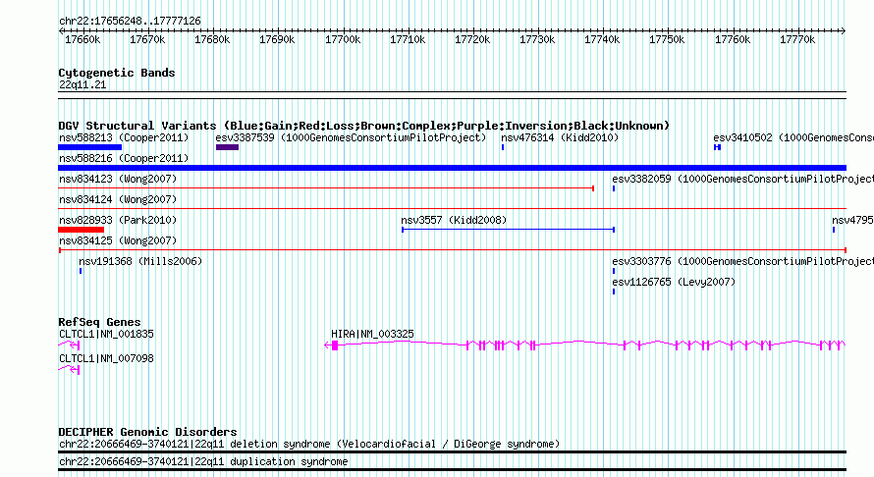Click the DGV Structural Variants track title
This screenshot has width=874, height=477.
363,126
